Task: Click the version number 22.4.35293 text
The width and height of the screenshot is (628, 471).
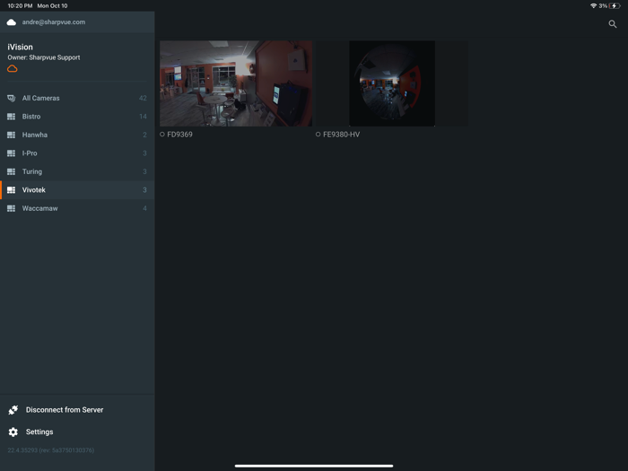Action: click(x=51, y=450)
